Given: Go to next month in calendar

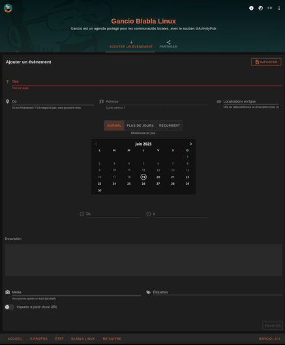Looking at the screenshot, I should [x=191, y=144].
